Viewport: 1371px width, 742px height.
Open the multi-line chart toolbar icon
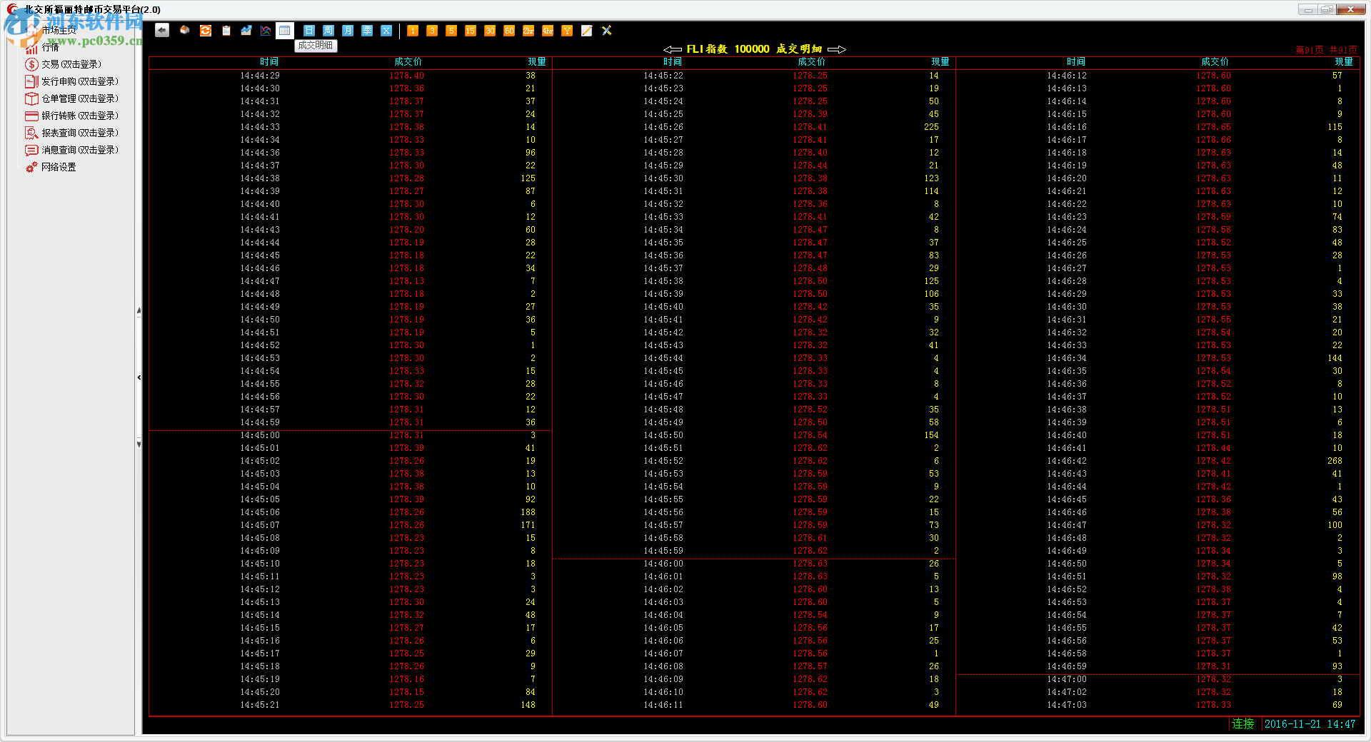pos(266,30)
